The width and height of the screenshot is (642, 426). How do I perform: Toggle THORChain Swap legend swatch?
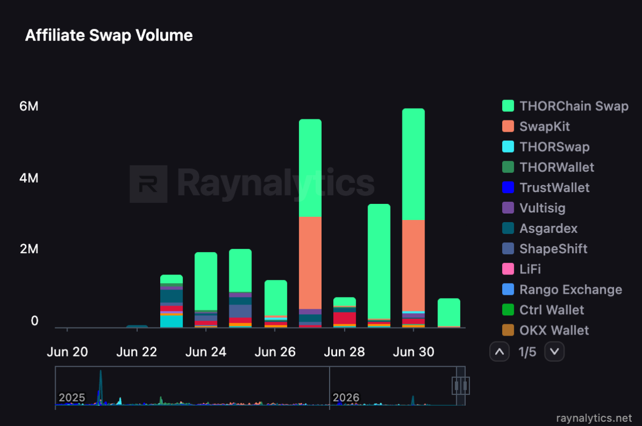pos(507,106)
